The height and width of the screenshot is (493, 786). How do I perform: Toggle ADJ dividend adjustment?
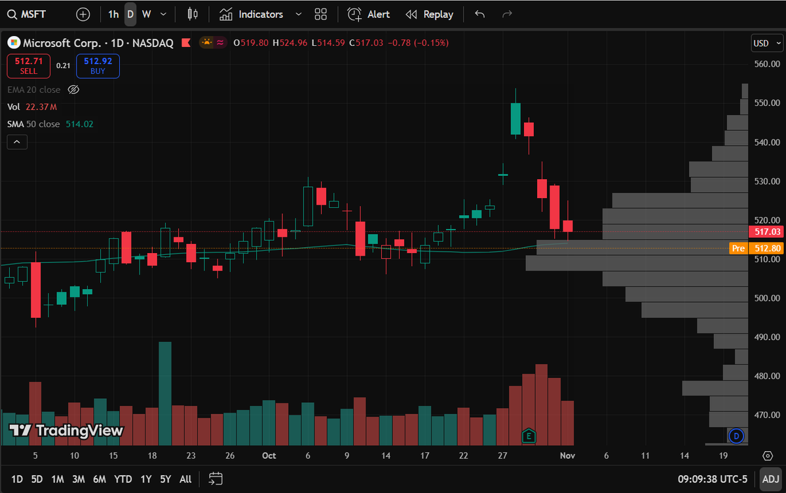click(771, 479)
